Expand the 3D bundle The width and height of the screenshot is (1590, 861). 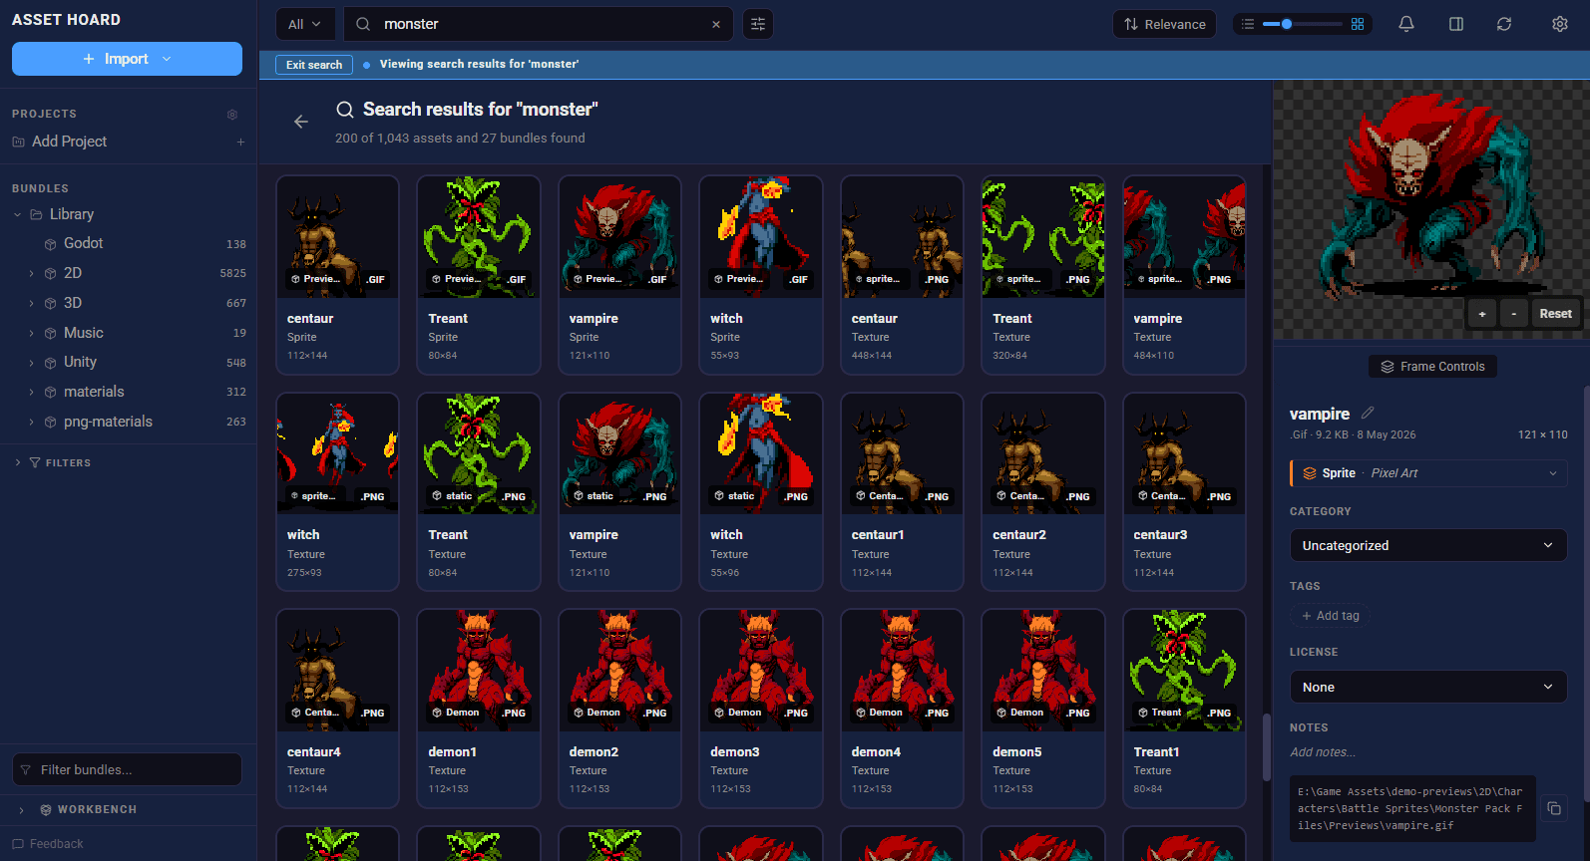[x=31, y=303]
